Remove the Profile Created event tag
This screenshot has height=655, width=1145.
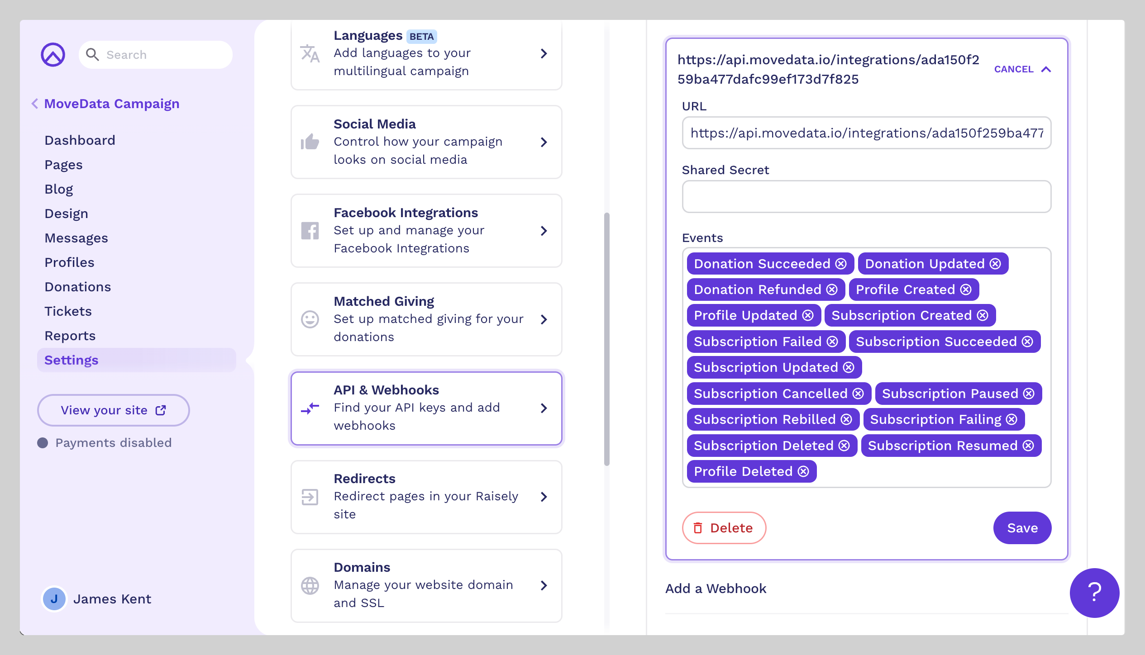click(x=966, y=290)
